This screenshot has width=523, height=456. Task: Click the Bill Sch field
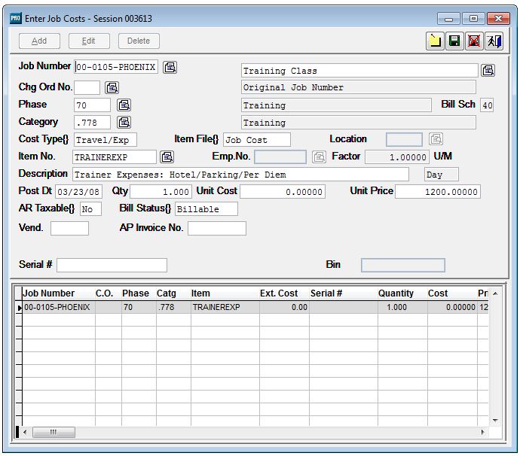(487, 105)
